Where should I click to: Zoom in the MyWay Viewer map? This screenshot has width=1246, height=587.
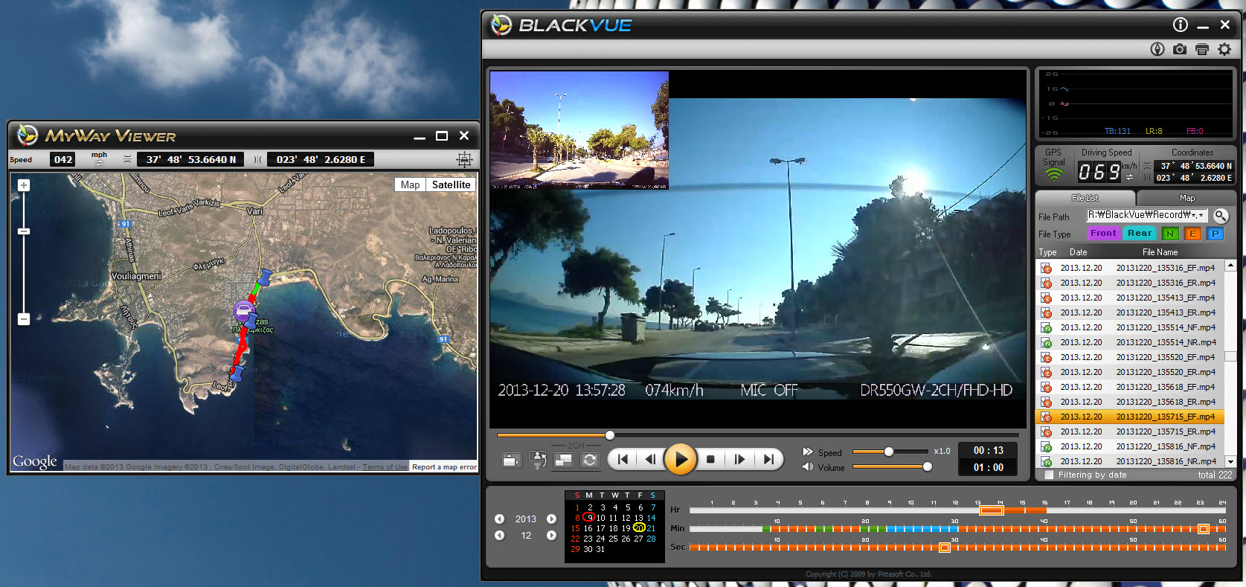coord(24,185)
